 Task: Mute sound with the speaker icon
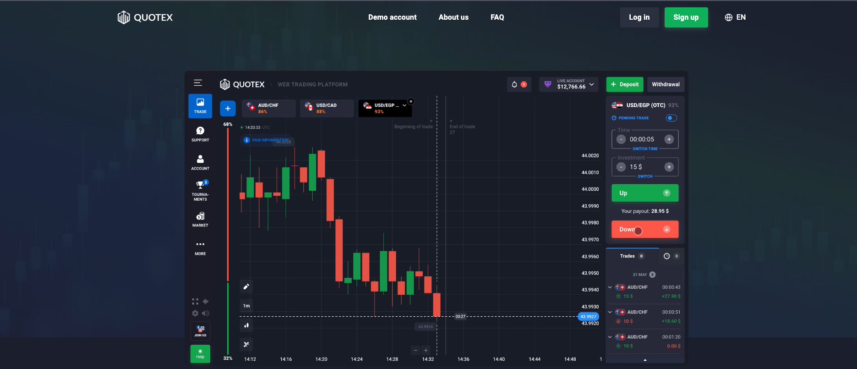pyautogui.click(x=206, y=313)
